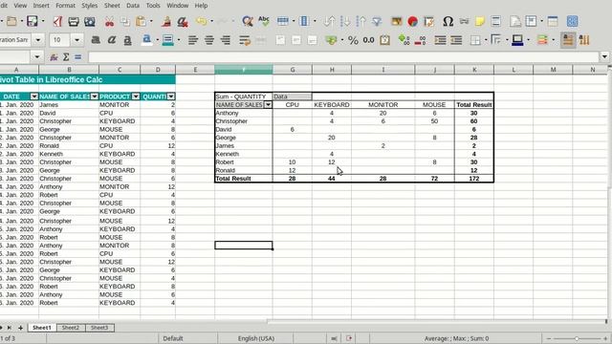
Task: Format as percent
Action: (353, 40)
